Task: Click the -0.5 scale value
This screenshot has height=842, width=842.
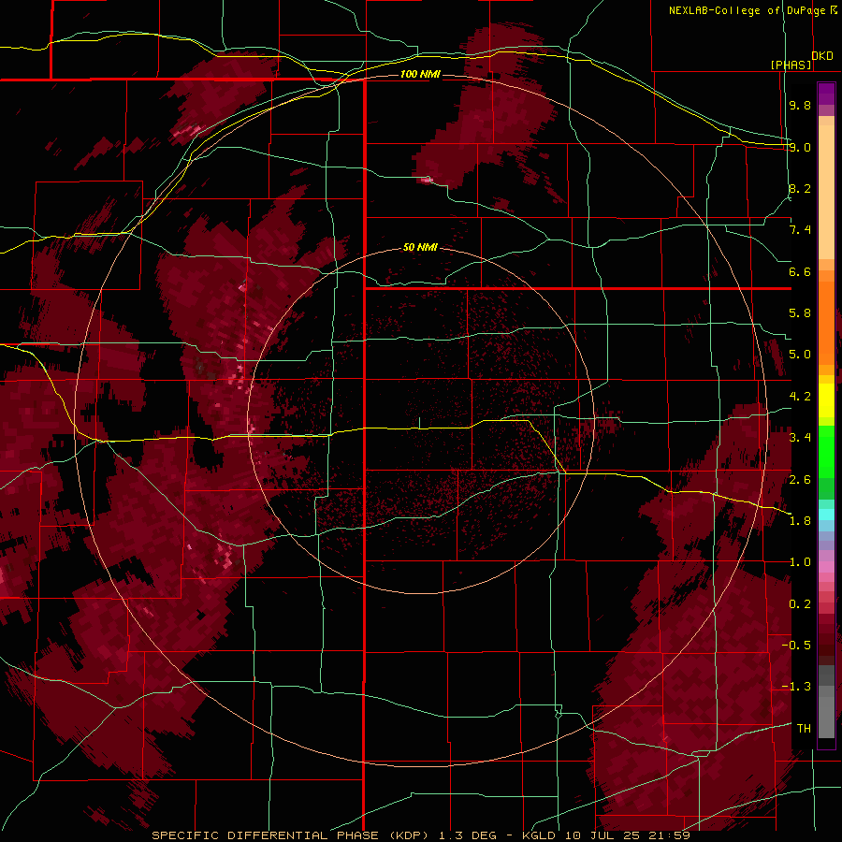Action: pos(796,646)
